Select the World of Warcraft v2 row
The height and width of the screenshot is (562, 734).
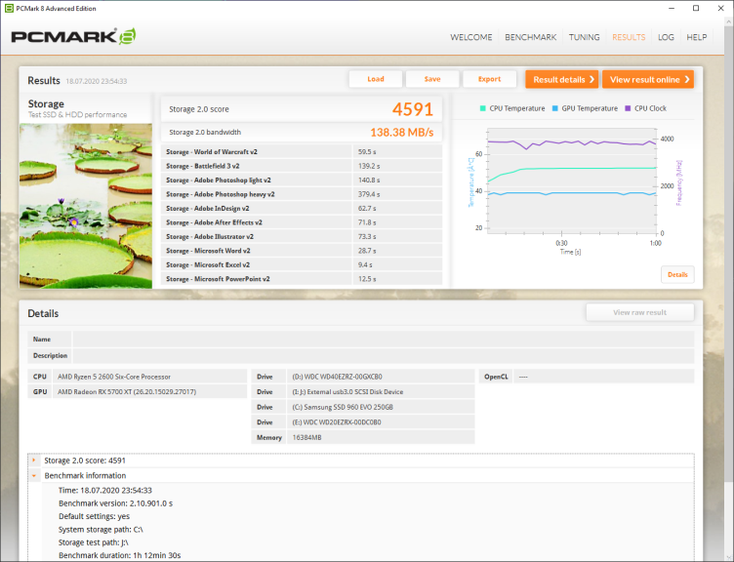[x=302, y=151]
